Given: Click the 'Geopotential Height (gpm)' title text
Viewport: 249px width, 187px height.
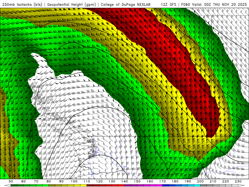Looking at the screenshot, I should pyautogui.click(x=72, y=4).
